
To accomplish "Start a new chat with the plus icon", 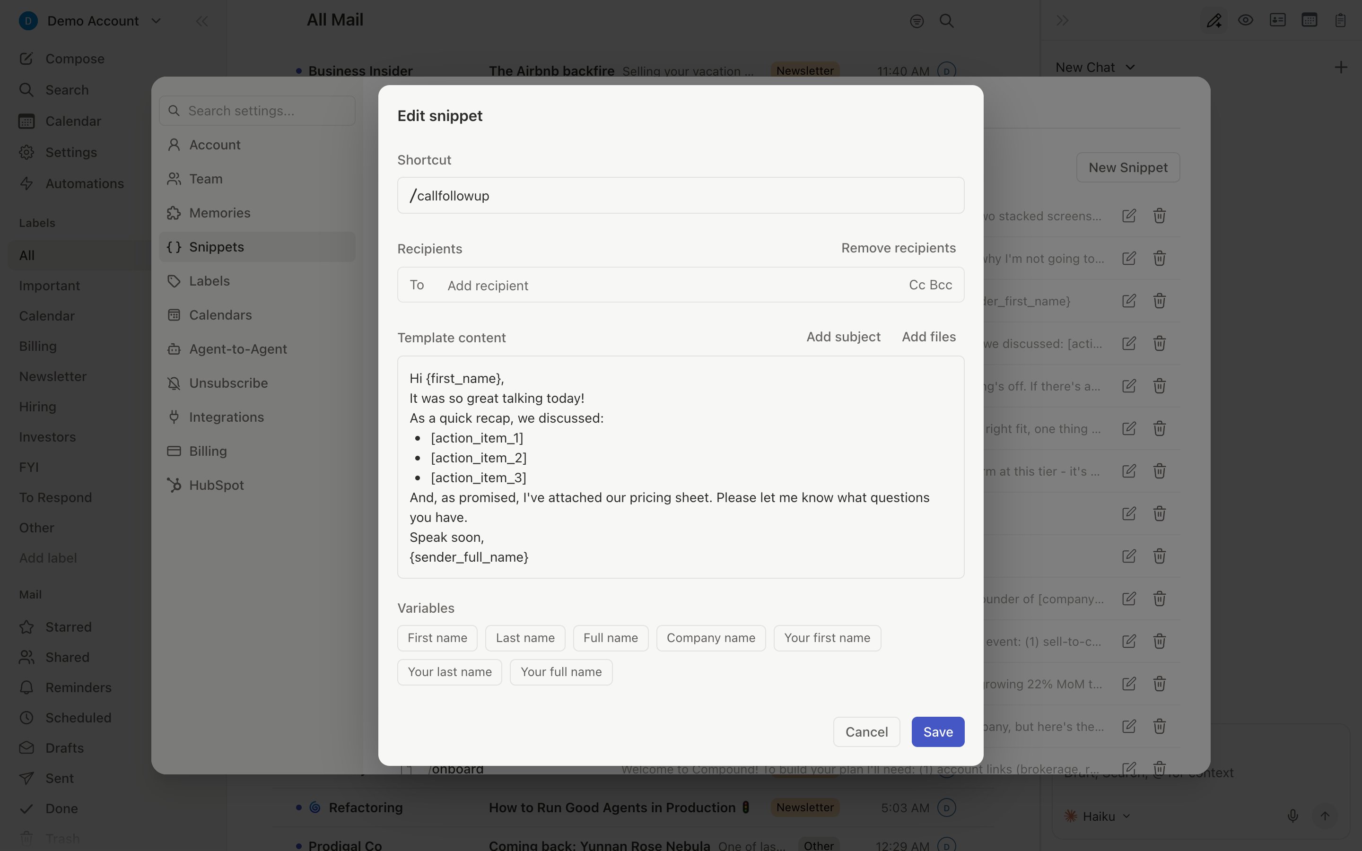I will (x=1341, y=68).
